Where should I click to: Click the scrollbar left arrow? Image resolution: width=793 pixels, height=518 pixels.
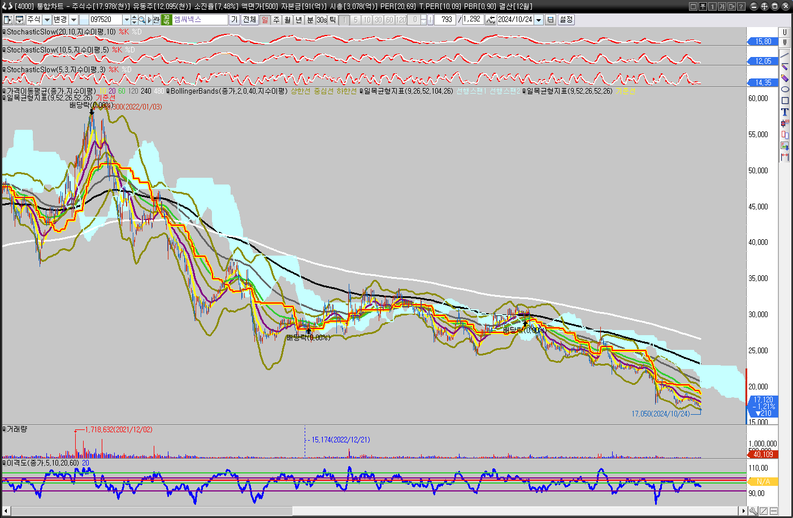point(6,511)
